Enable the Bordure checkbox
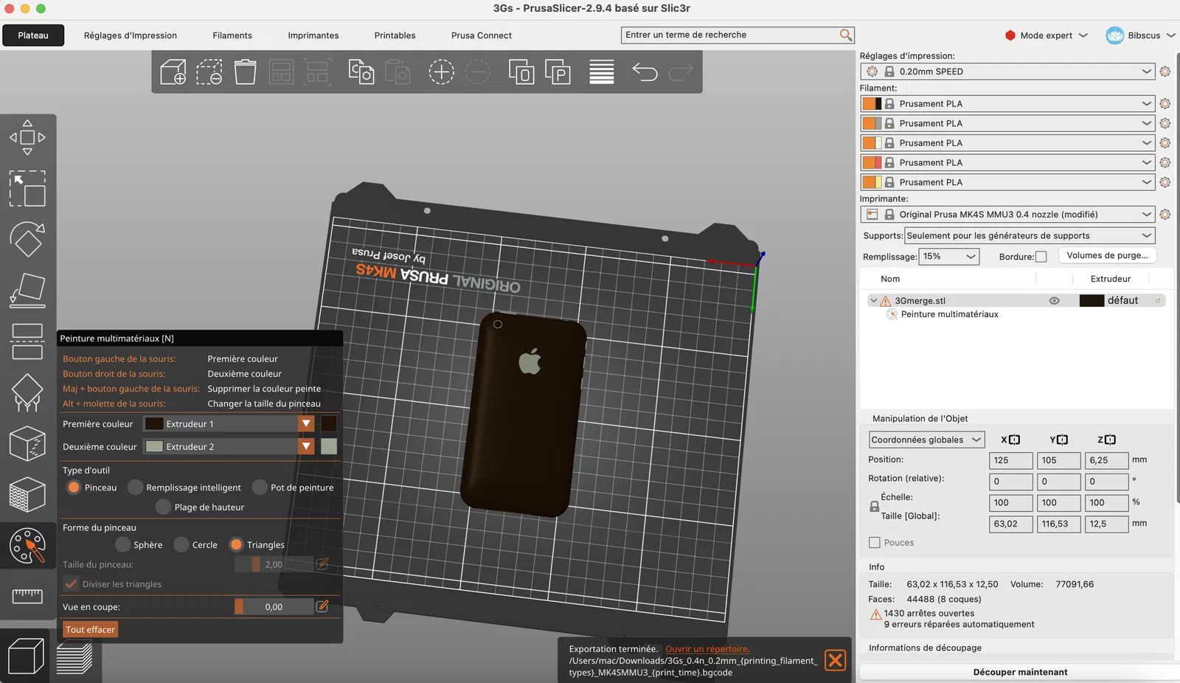 tap(1041, 257)
